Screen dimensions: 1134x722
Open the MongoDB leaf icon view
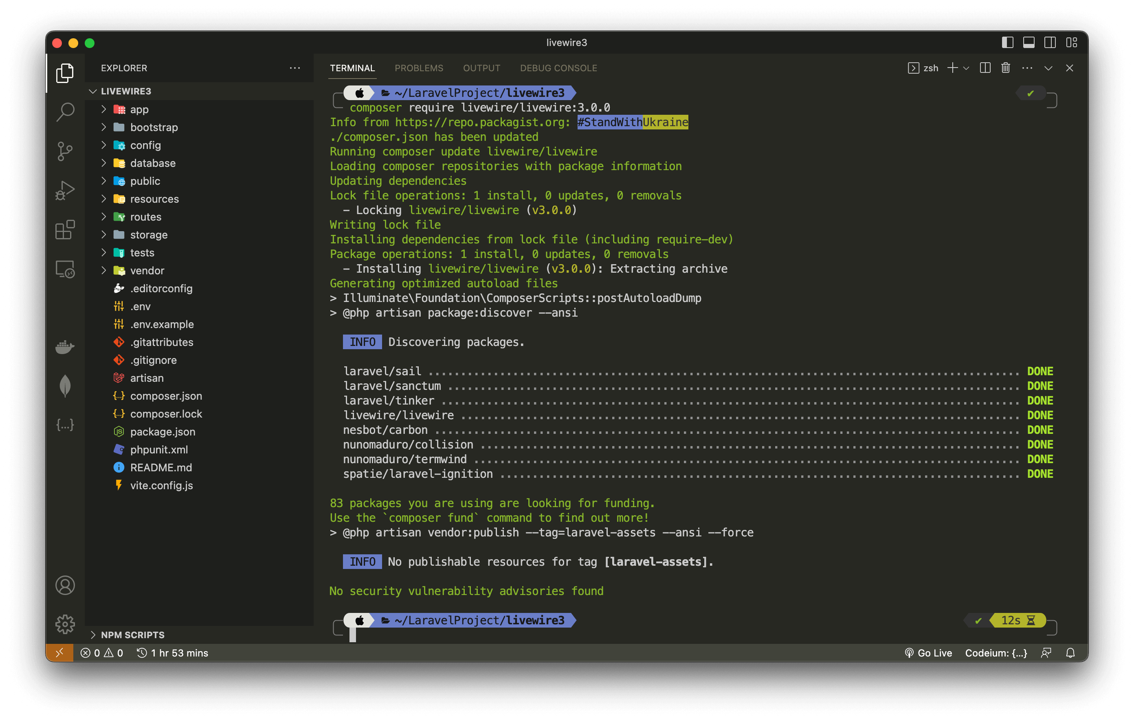[x=65, y=386]
